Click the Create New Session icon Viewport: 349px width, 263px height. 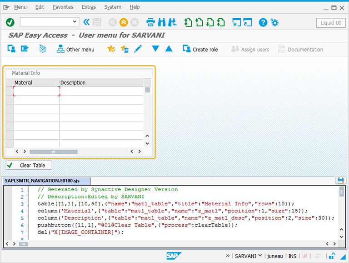tap(236, 22)
